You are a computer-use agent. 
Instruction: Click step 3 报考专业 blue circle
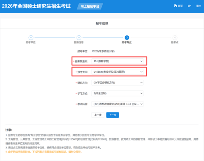tap(127, 38)
